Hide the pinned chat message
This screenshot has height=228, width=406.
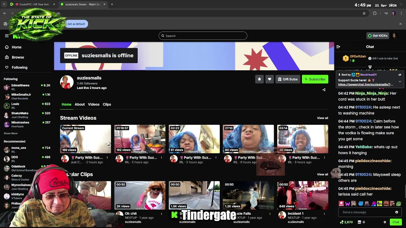pyautogui.click(x=400, y=75)
